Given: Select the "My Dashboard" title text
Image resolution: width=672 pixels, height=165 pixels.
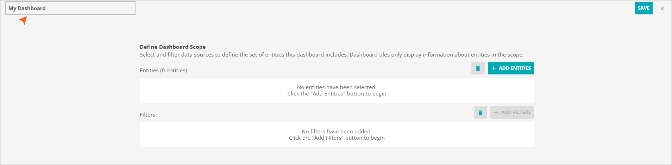Looking at the screenshot, I should 27,8.
